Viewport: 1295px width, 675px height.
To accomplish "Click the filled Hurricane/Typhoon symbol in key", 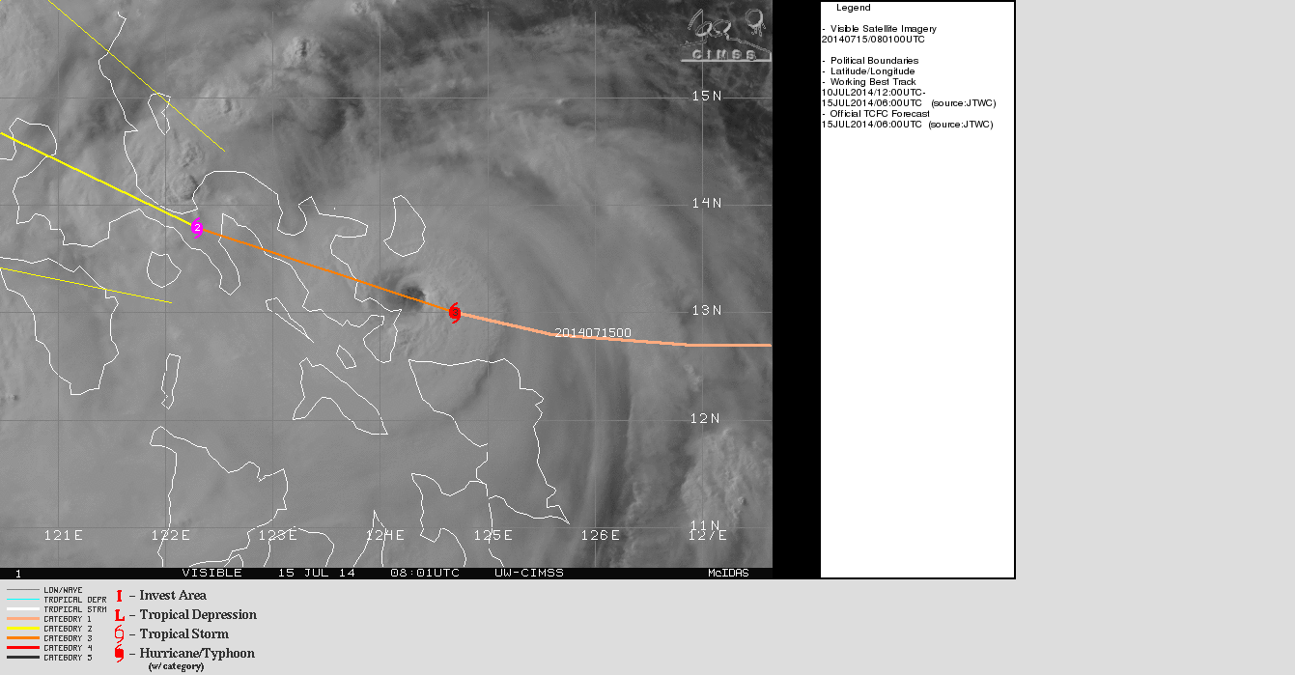I will 120,654.
